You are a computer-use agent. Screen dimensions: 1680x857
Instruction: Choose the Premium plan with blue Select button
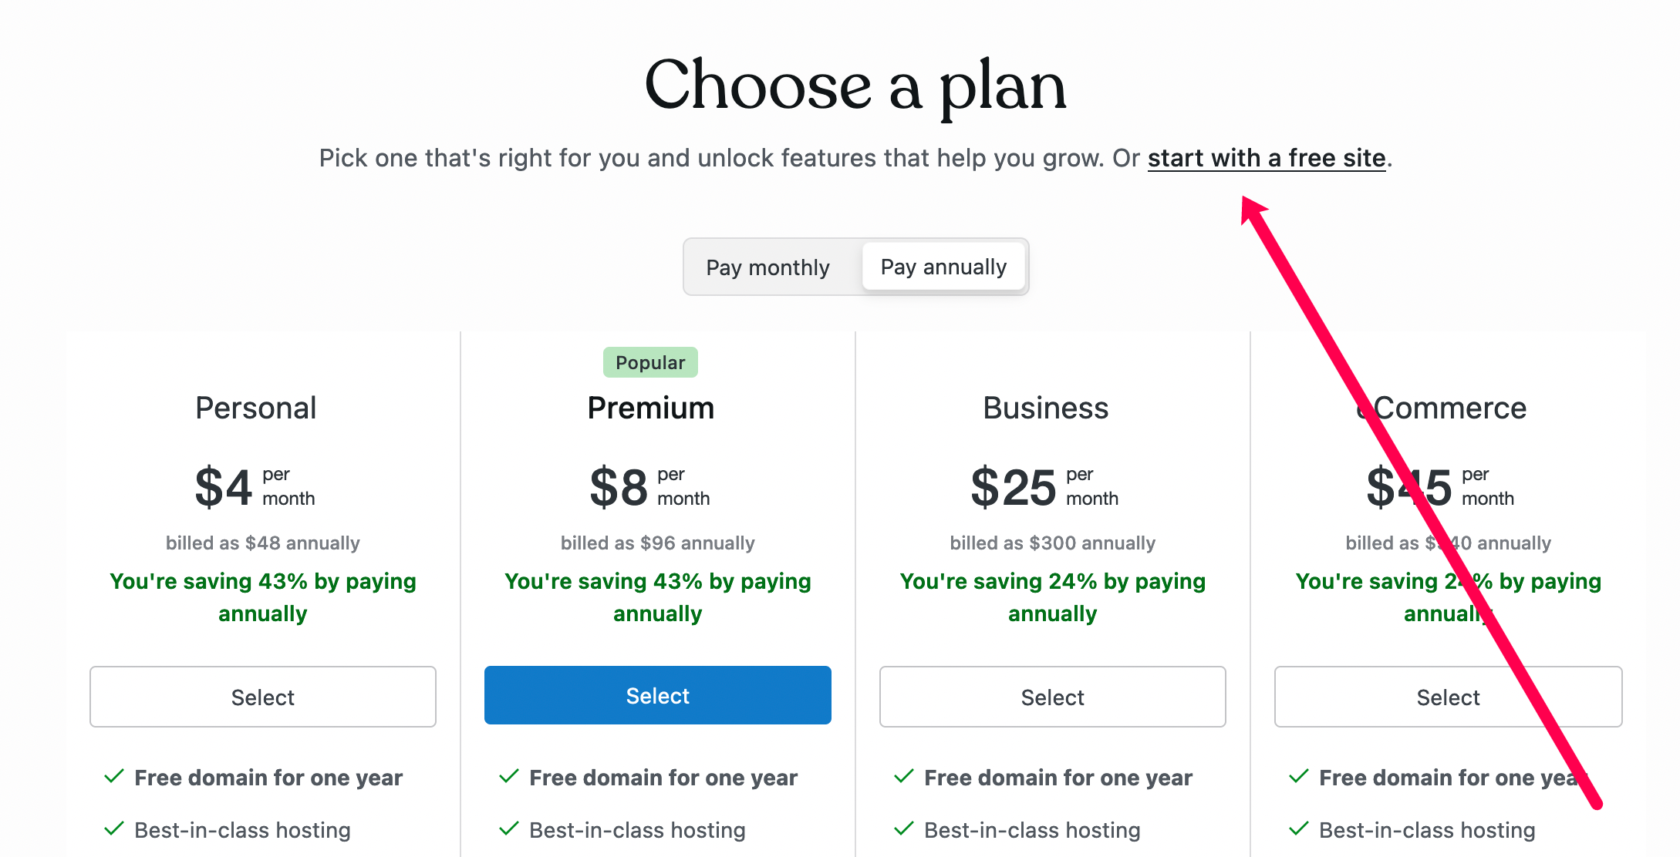coord(657,695)
